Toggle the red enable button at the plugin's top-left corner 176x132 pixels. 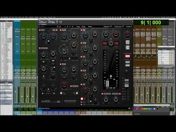[x=40, y=30]
